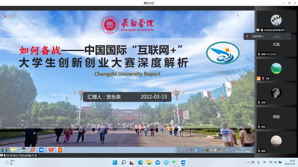Expand the hidden system tray icons chevron
The image size is (298, 167).
[248, 162]
